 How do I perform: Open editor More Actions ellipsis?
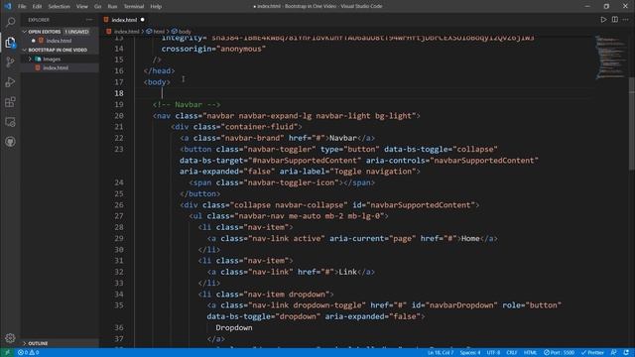pyautogui.click(x=626, y=20)
